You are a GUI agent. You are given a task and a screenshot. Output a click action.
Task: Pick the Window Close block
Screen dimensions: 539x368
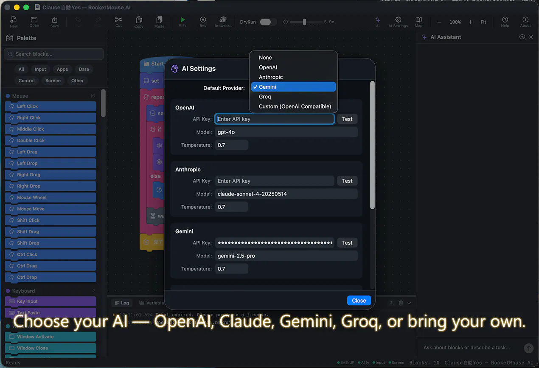point(50,348)
